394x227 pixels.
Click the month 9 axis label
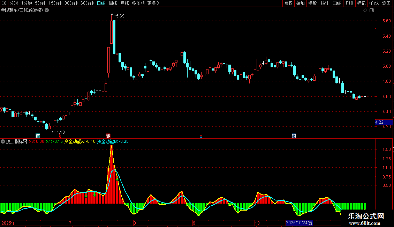(194, 223)
